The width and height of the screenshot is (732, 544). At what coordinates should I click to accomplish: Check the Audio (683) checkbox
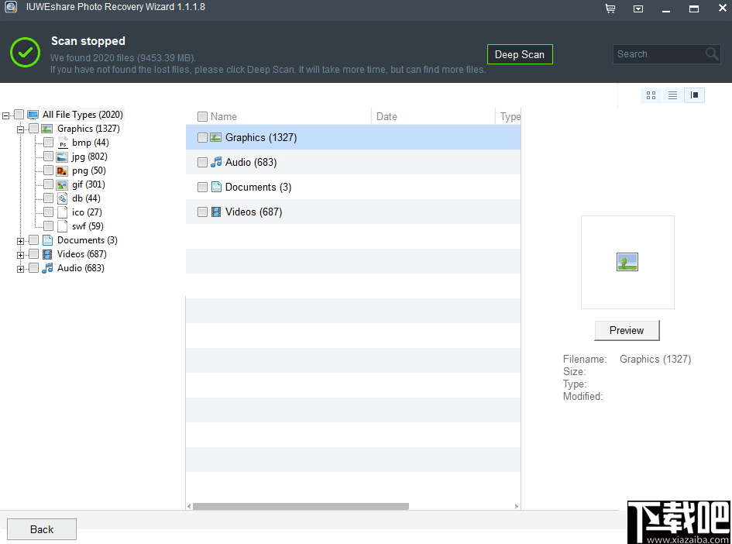202,161
